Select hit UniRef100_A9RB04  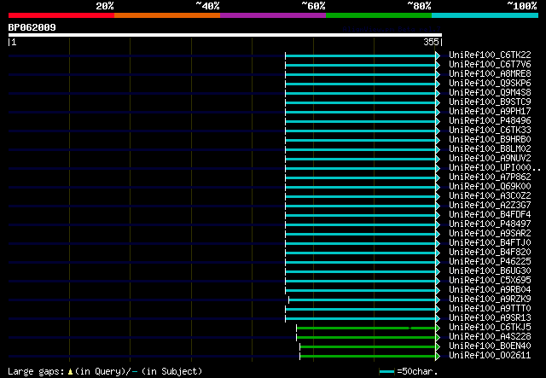(x=490, y=290)
